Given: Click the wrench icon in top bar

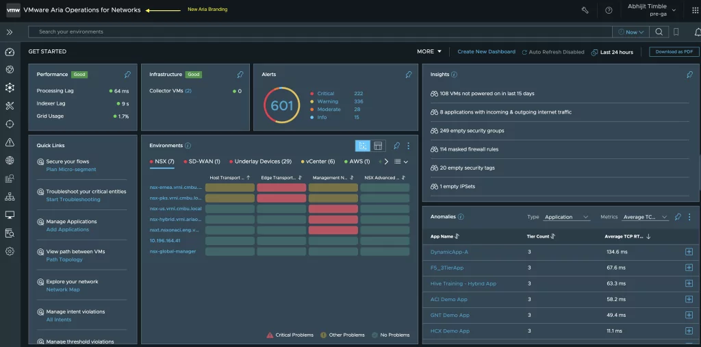Looking at the screenshot, I should click(x=585, y=10).
